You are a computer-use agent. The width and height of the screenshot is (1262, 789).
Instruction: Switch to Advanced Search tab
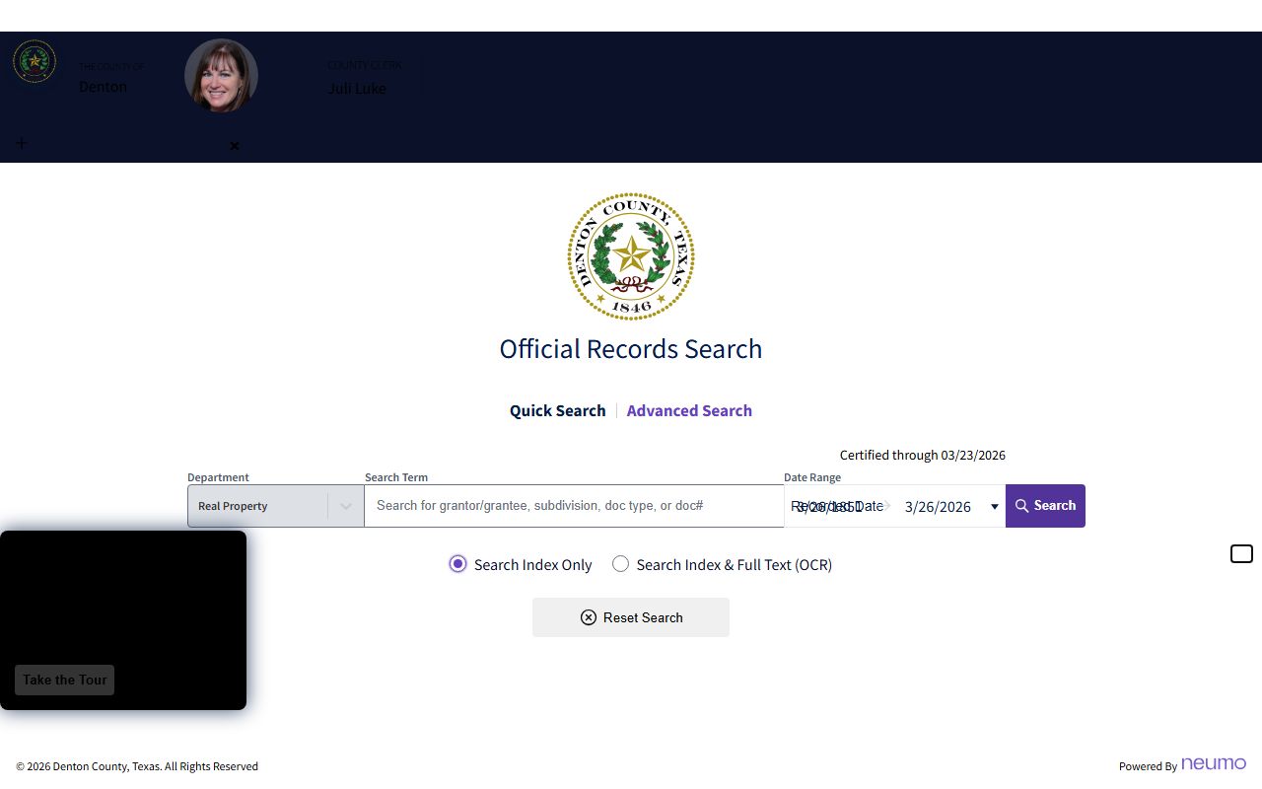click(689, 410)
